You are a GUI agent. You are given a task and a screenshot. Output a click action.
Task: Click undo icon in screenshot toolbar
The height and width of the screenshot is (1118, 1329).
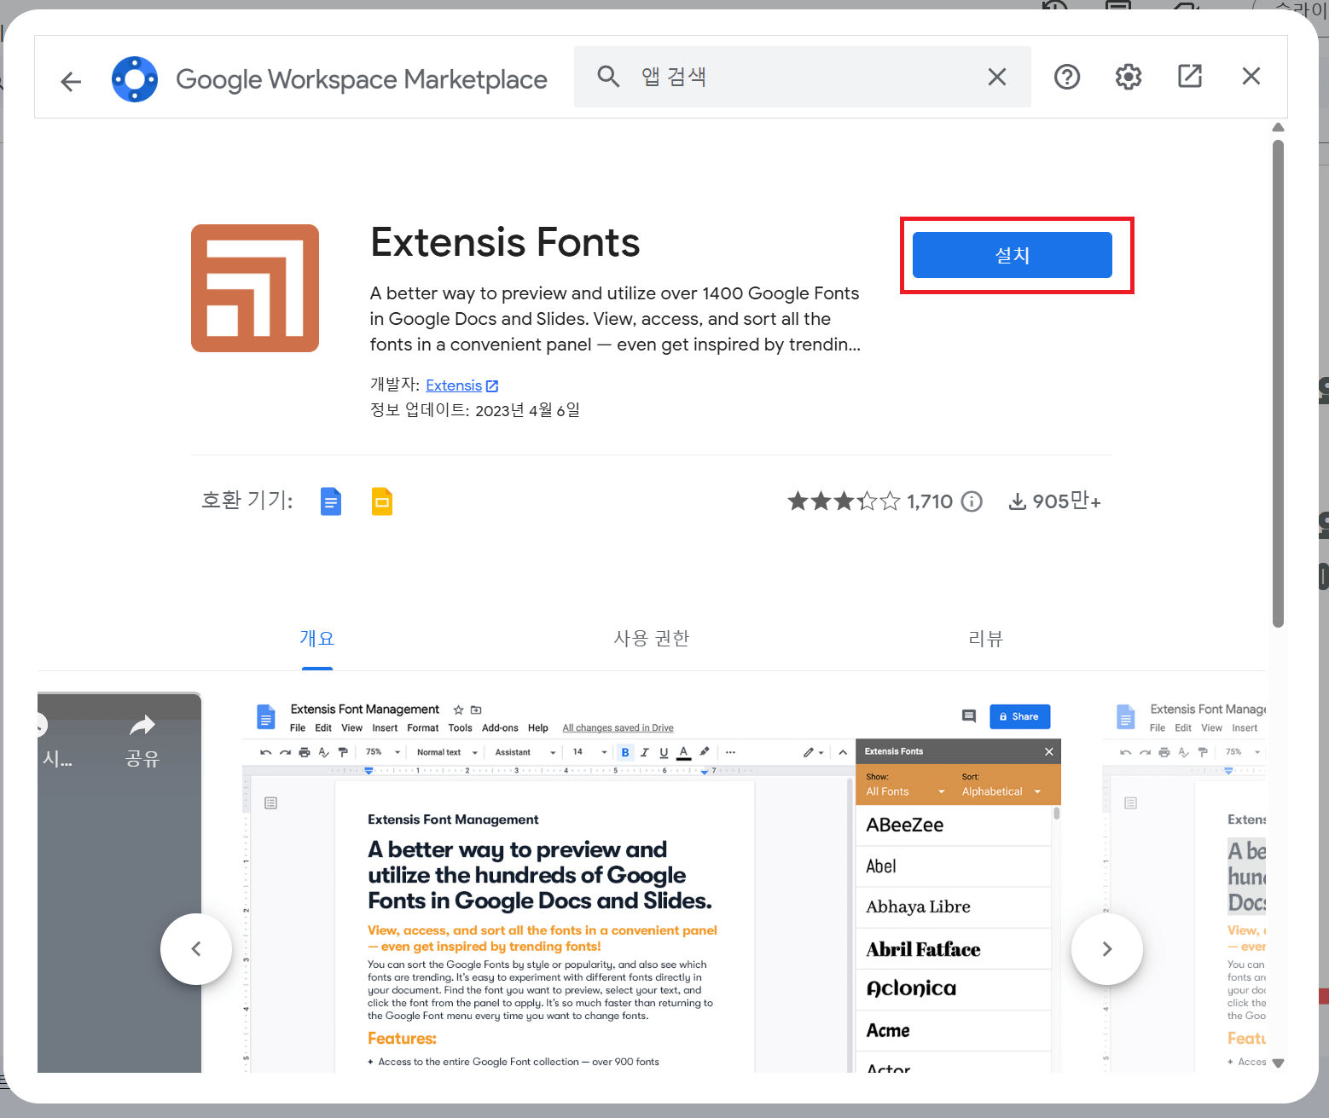(x=265, y=752)
